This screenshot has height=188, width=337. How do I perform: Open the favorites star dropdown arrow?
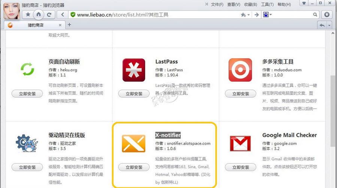coord(249,15)
